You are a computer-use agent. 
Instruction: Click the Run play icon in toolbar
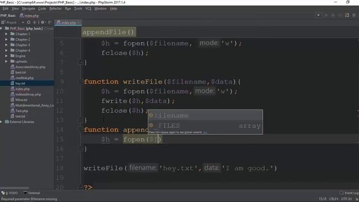tap(326, 15)
